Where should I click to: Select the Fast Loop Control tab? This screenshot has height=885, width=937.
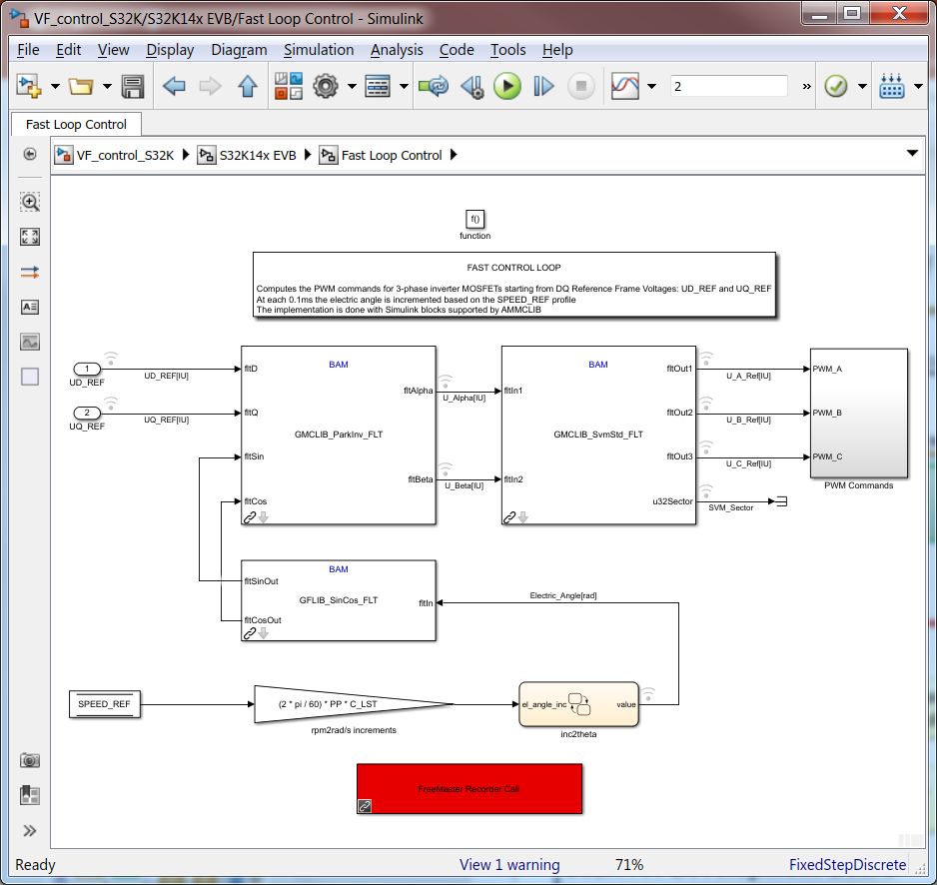(77, 124)
